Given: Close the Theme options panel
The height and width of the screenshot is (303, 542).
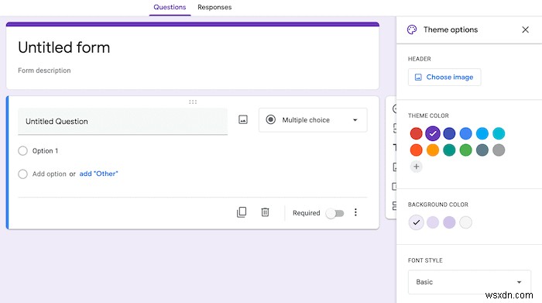Looking at the screenshot, I should pyautogui.click(x=526, y=29).
